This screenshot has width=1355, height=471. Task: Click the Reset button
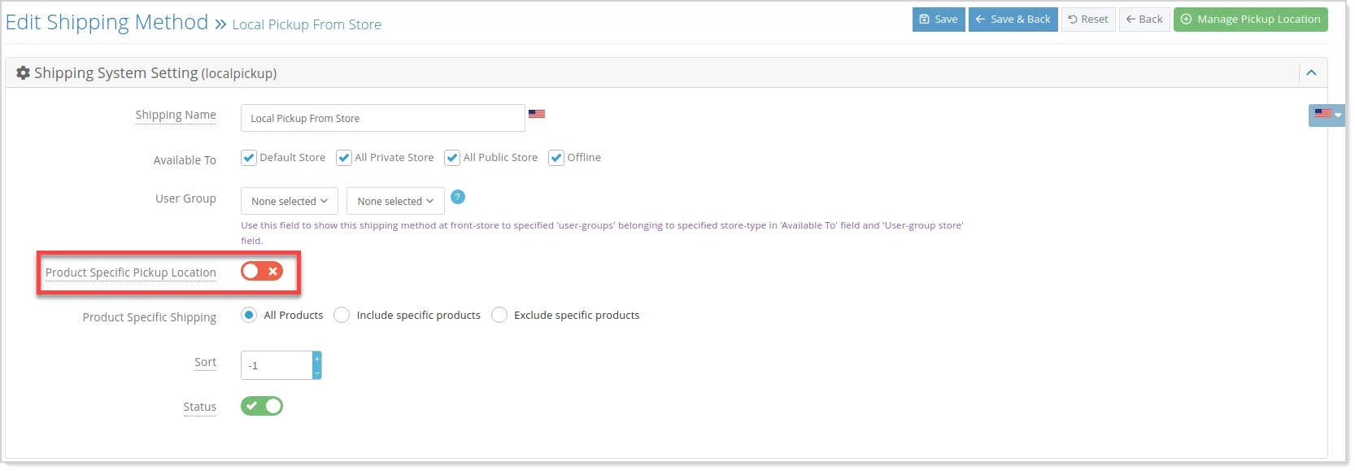(x=1088, y=20)
